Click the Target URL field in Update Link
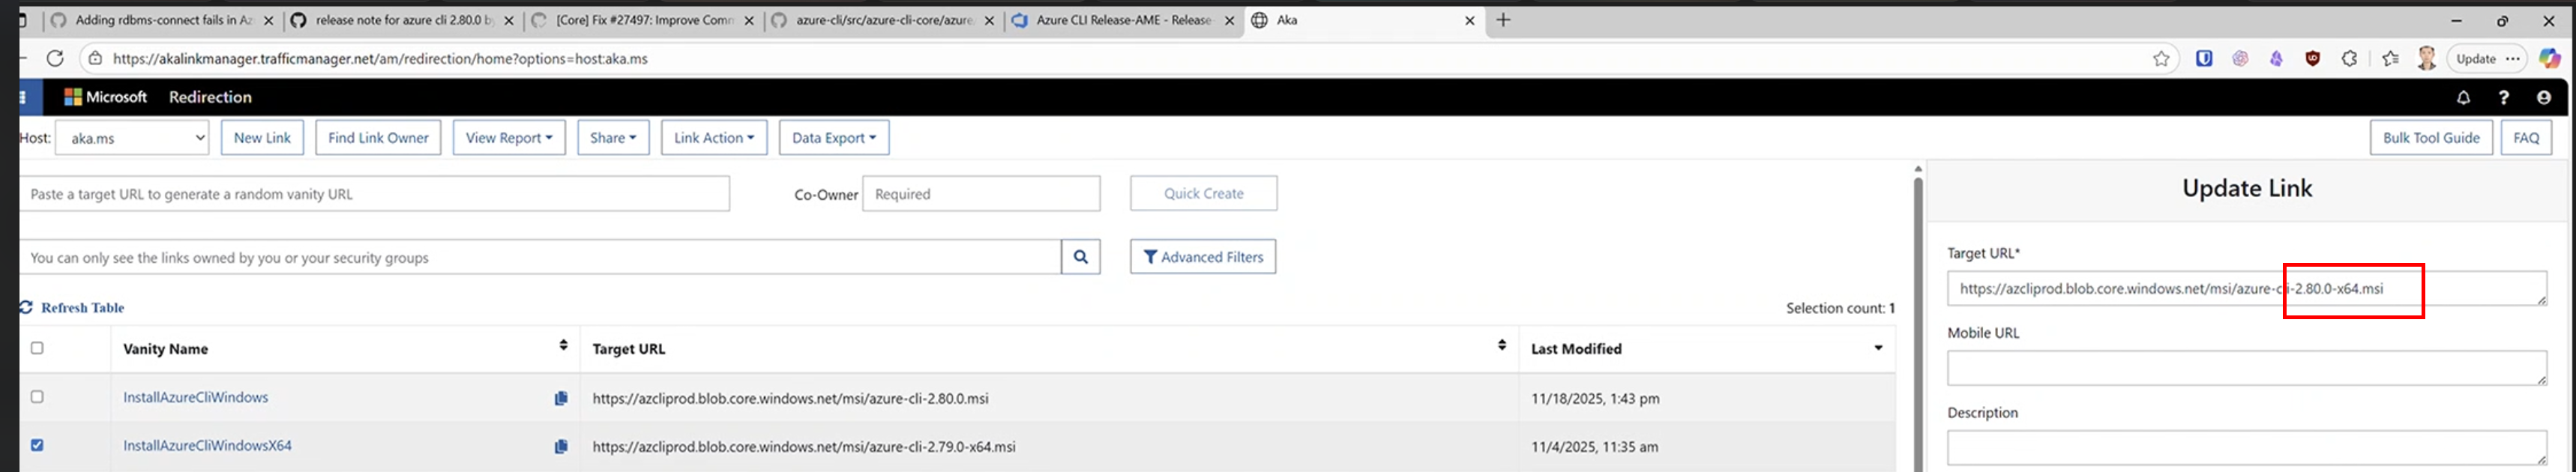This screenshot has height=472, width=2576. (x=2246, y=289)
